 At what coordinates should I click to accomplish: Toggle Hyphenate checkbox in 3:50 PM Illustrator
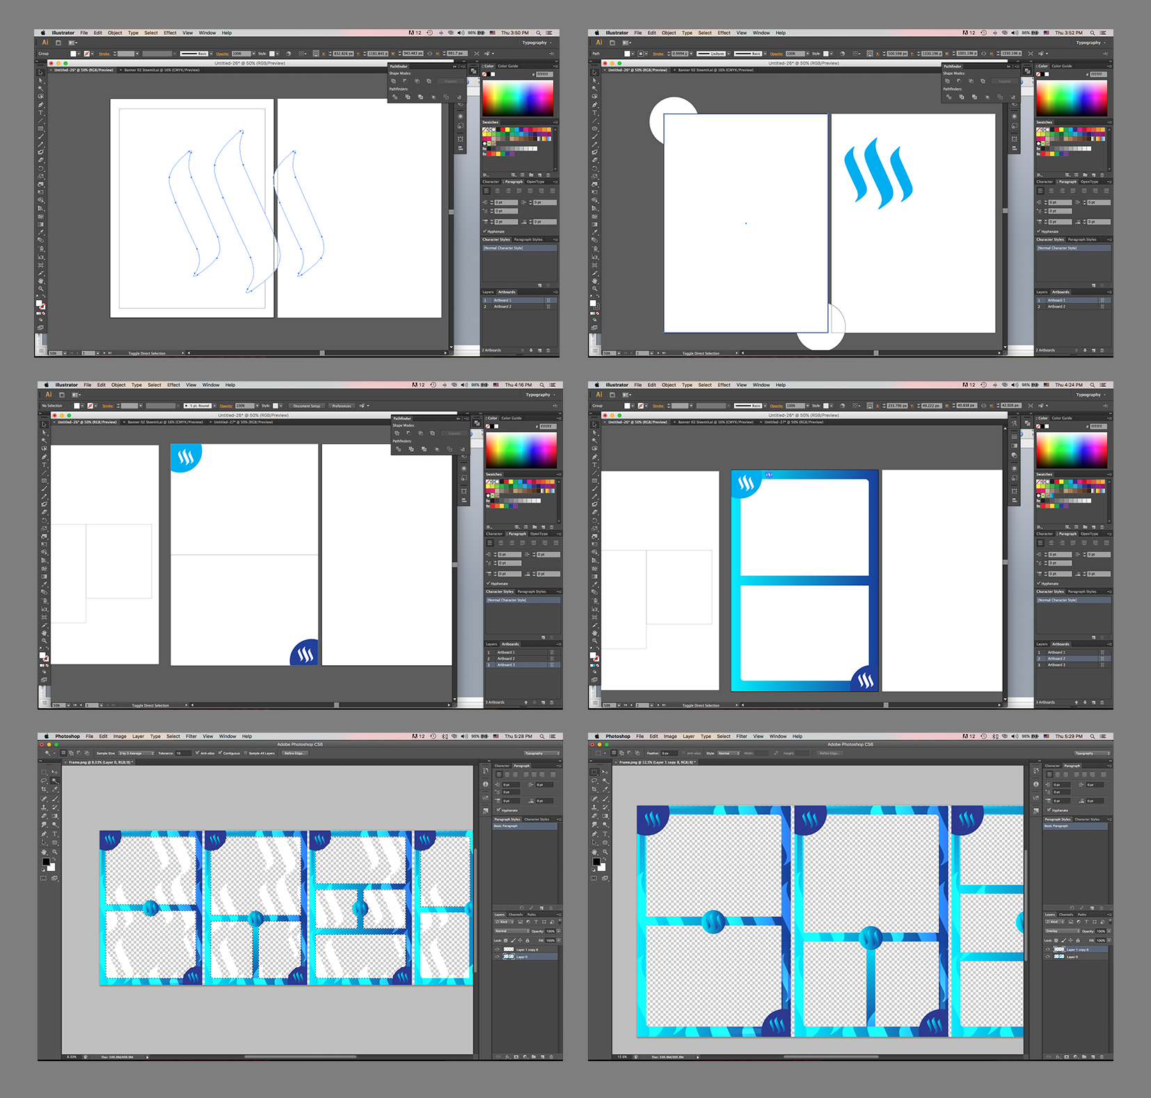[x=485, y=231]
